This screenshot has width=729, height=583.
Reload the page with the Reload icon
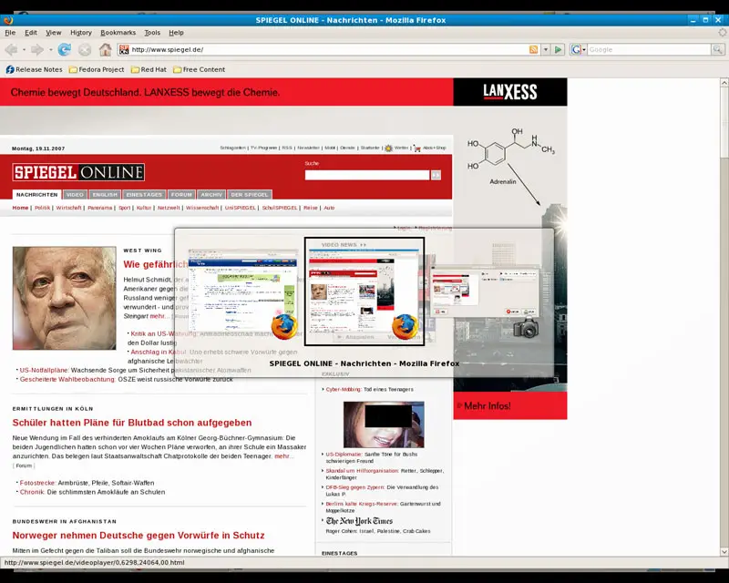pyautogui.click(x=64, y=49)
